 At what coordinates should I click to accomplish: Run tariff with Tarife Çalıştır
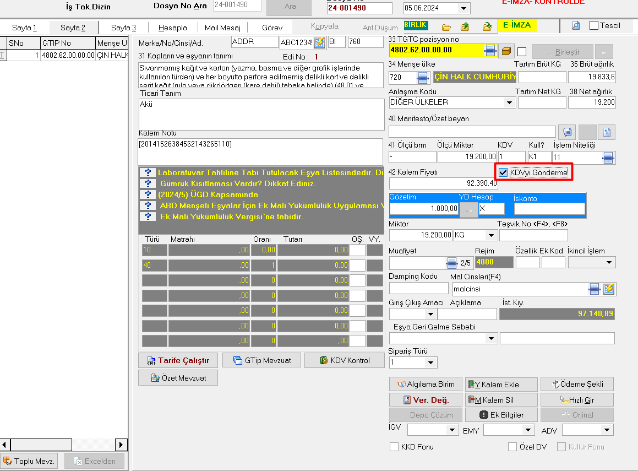click(178, 360)
